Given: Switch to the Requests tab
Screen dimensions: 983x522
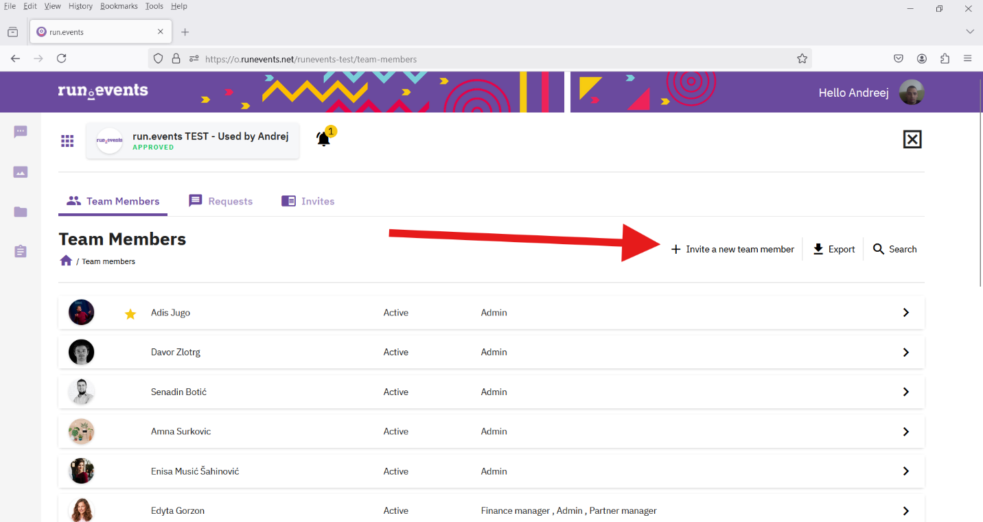Looking at the screenshot, I should tap(221, 201).
